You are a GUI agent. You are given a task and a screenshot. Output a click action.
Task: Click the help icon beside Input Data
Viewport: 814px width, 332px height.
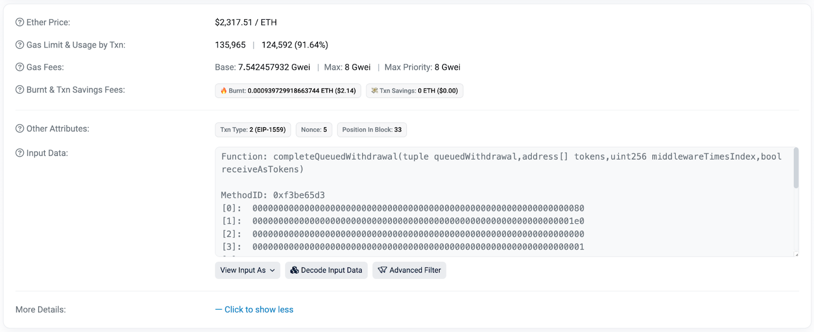click(19, 153)
